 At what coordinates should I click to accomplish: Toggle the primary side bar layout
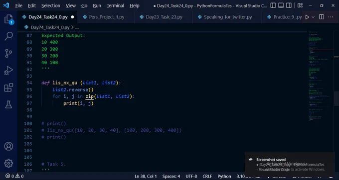coord(273,5)
